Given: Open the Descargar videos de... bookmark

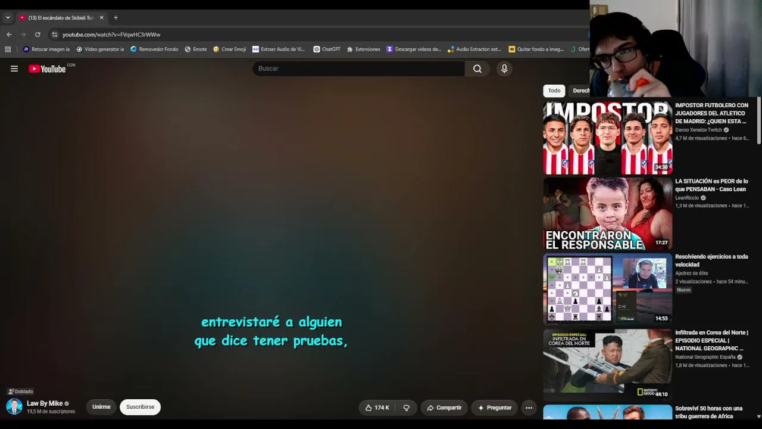Looking at the screenshot, I should click(414, 49).
